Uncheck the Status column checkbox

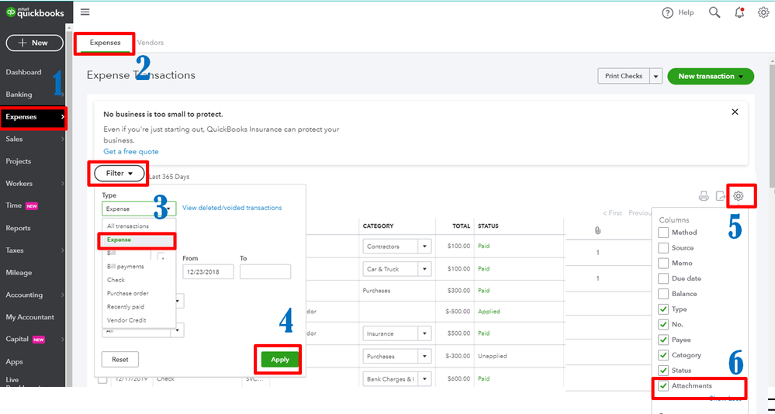663,371
